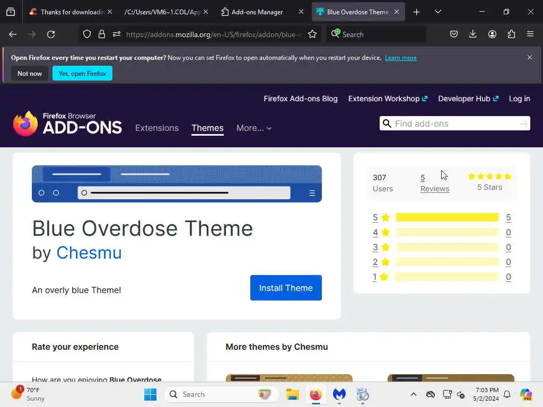
Task: Open author Chesmu's profile
Action: (89, 253)
